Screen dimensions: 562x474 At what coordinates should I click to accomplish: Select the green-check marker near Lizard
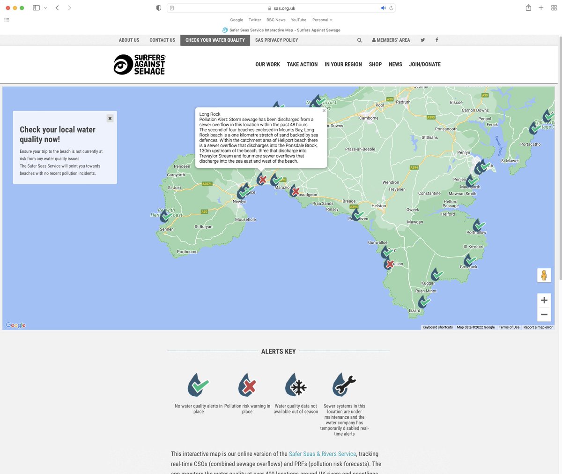coord(423,302)
